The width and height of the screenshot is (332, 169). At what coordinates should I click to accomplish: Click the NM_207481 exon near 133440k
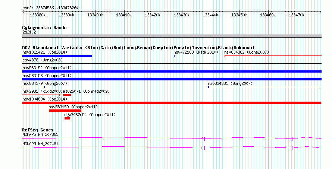pos(204,148)
